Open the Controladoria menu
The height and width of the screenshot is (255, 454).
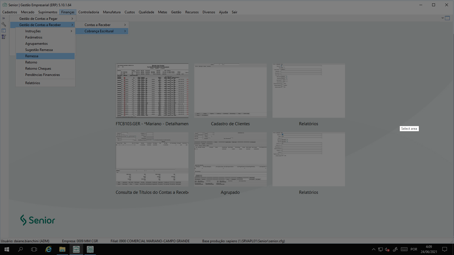(x=89, y=12)
